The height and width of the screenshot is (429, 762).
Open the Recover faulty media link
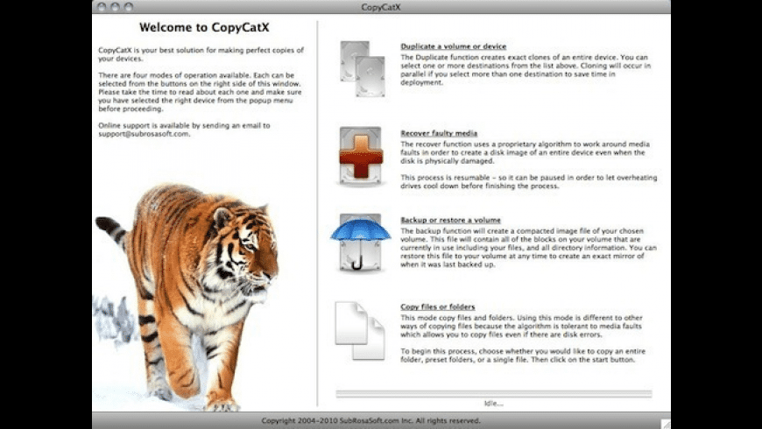439,133
